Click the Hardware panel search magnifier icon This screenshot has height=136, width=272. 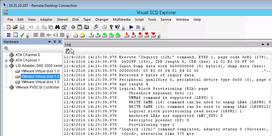pos(6,48)
